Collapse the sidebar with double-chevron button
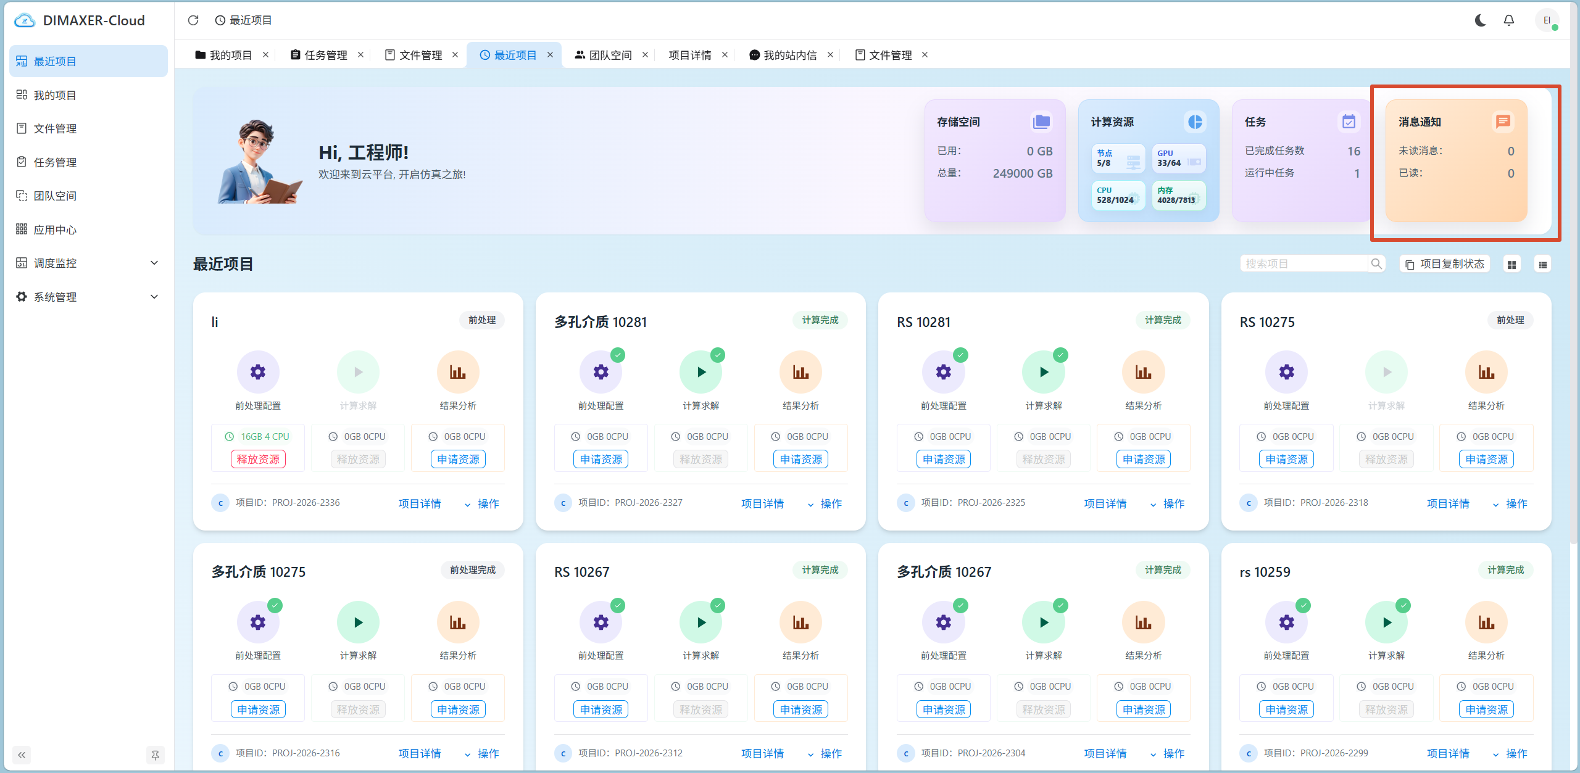 click(x=22, y=755)
